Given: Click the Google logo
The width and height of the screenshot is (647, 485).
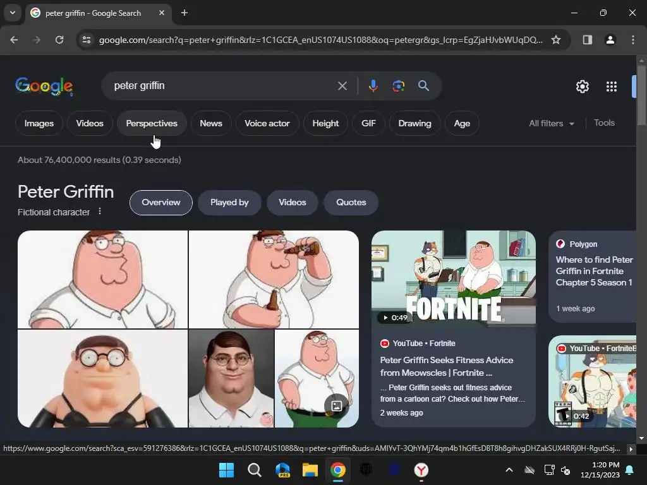Looking at the screenshot, I should click(x=44, y=86).
